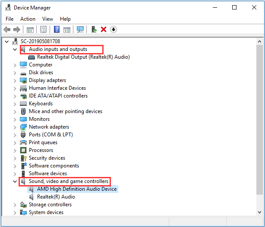Viewport: 265px width, 227px height.
Task: Click the Realtek Digital Output device icon
Action: click(x=32, y=57)
